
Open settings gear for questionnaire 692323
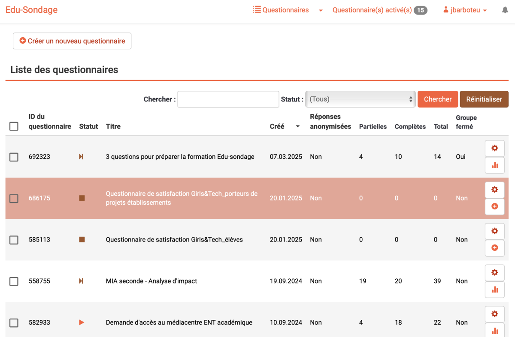pyautogui.click(x=494, y=149)
